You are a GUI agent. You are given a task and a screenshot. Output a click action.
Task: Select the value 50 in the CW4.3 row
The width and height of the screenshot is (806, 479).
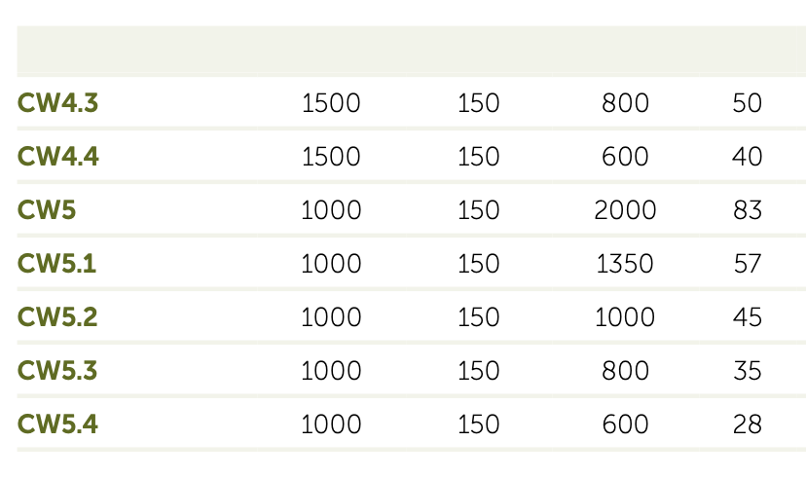(748, 103)
